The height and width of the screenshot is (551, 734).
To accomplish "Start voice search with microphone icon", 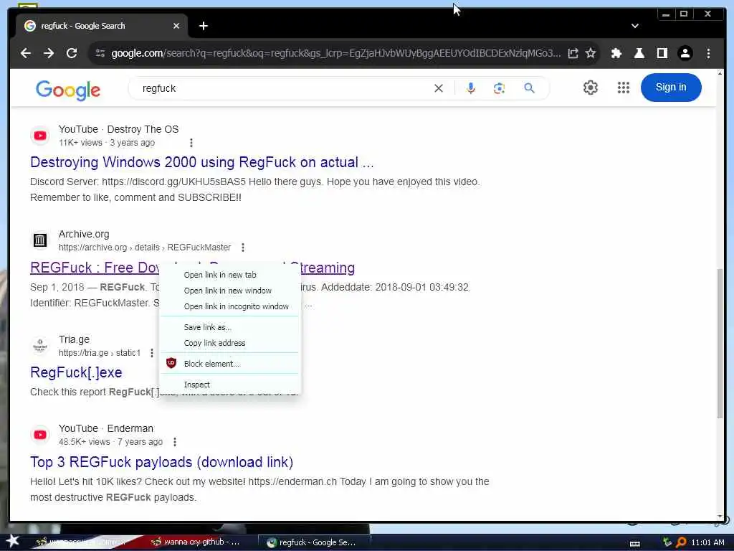I will (471, 88).
